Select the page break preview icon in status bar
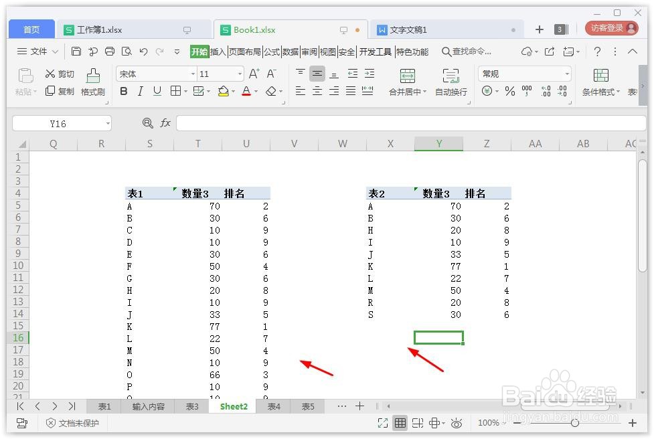The image size is (654, 439). [417, 423]
